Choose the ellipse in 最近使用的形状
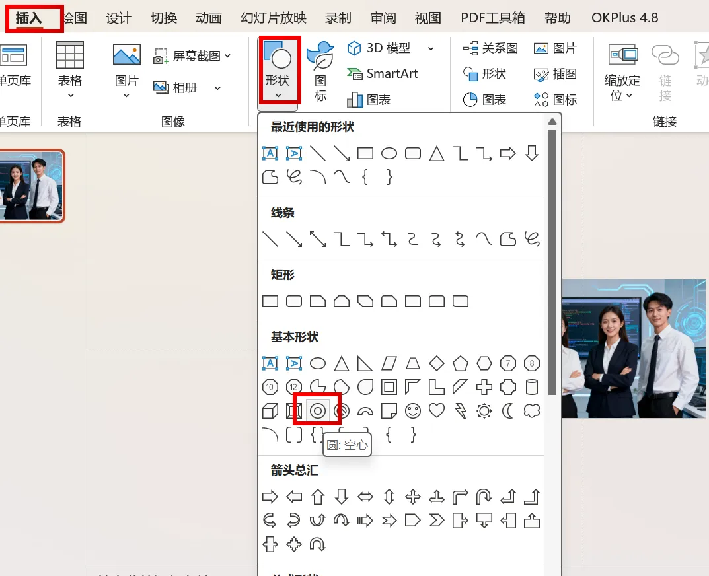Viewport: 709px width, 576px height. [x=389, y=153]
